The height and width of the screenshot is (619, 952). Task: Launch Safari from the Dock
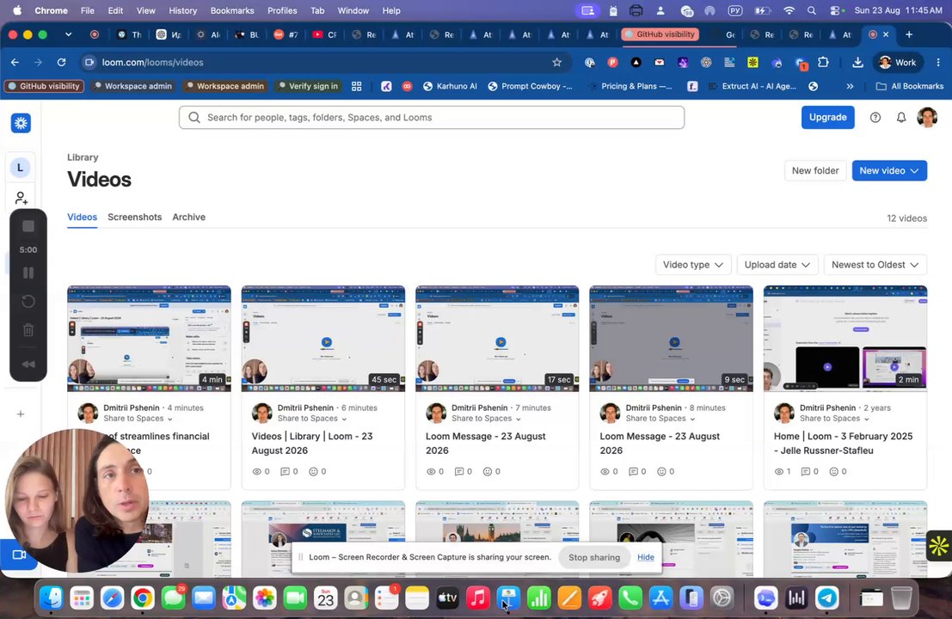tap(113, 598)
